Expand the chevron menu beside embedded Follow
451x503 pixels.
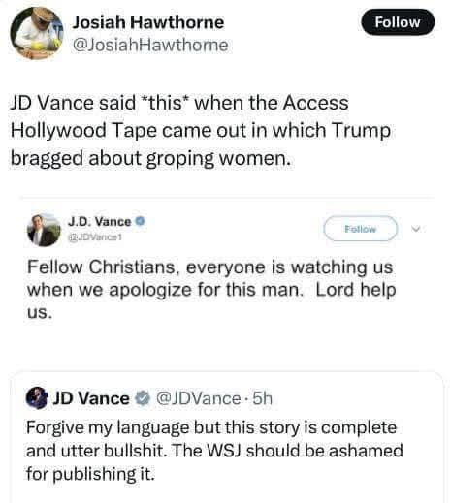pyautogui.click(x=416, y=229)
